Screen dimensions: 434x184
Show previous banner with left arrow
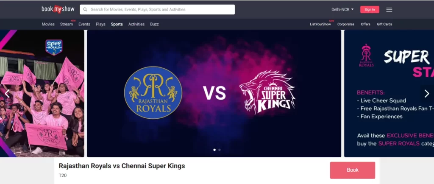(x=7, y=94)
